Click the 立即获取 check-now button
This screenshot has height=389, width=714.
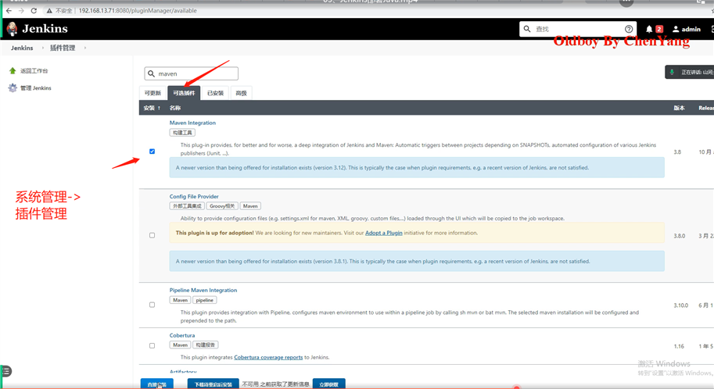pos(328,384)
